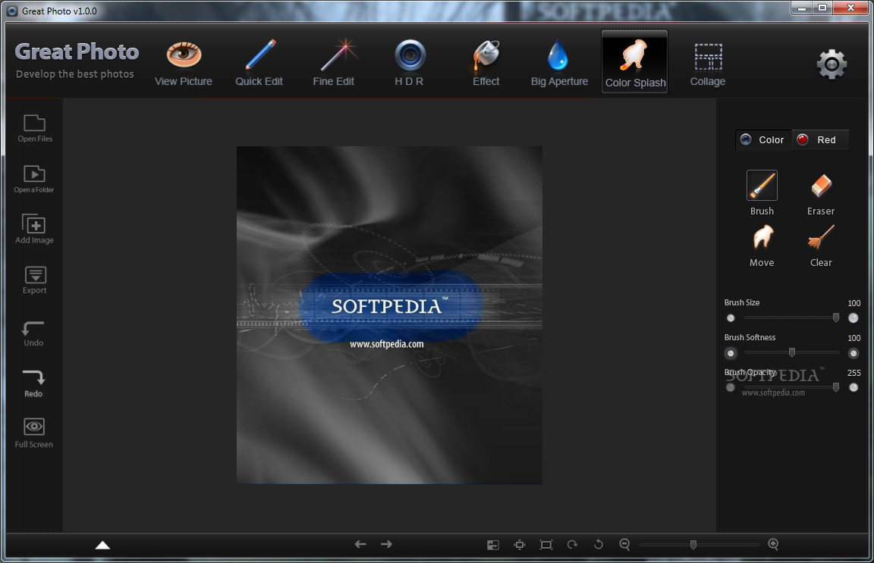
Task: Export the current picture
Action: click(x=35, y=280)
